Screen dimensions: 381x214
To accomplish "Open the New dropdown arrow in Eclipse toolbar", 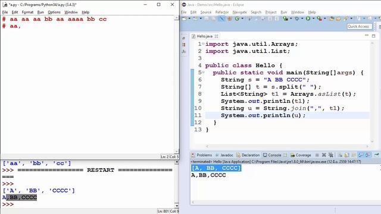I will click(189, 18).
